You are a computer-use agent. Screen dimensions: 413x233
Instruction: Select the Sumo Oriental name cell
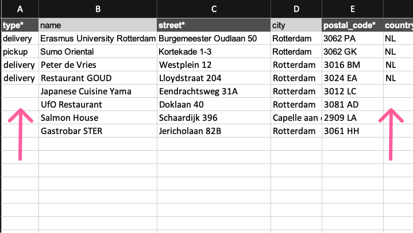click(98, 52)
